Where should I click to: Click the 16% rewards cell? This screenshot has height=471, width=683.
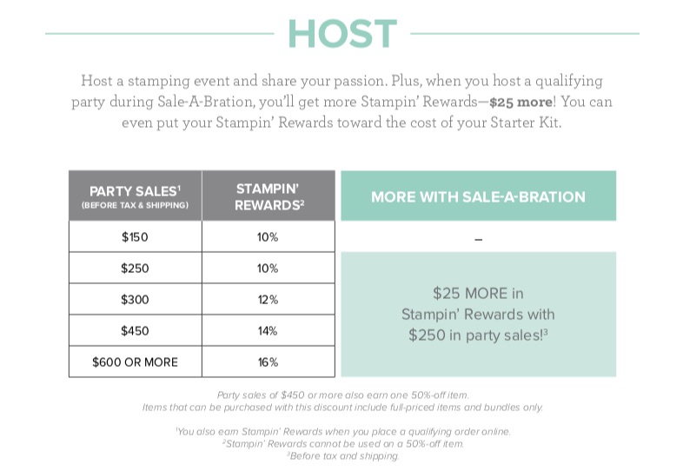pyautogui.click(x=269, y=362)
